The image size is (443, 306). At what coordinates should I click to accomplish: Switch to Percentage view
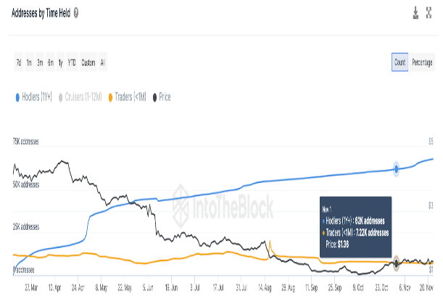[422, 63]
